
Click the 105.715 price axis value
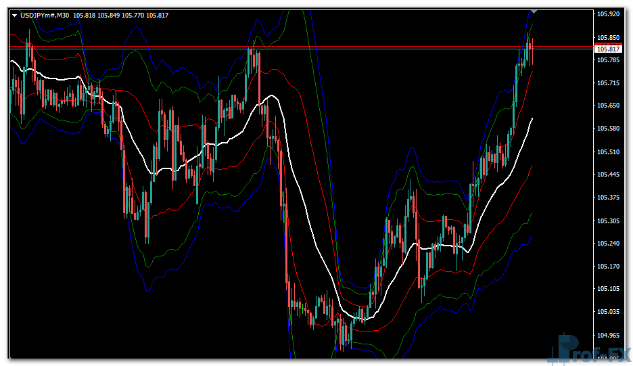click(x=609, y=83)
